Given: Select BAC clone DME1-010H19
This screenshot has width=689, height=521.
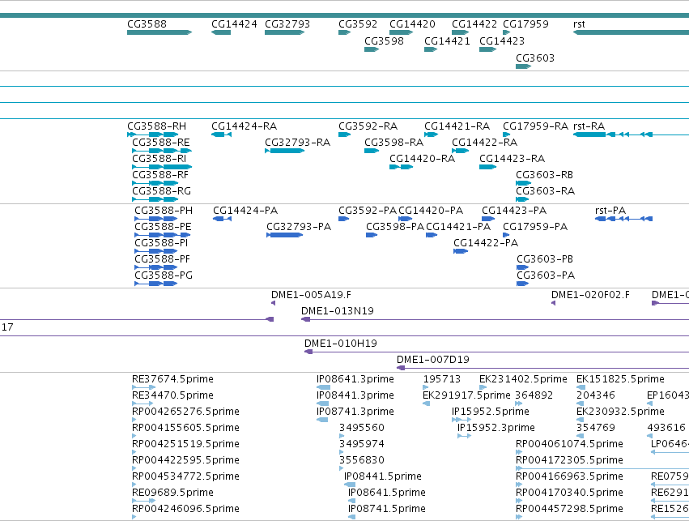Looking at the screenshot, I should (496, 352).
